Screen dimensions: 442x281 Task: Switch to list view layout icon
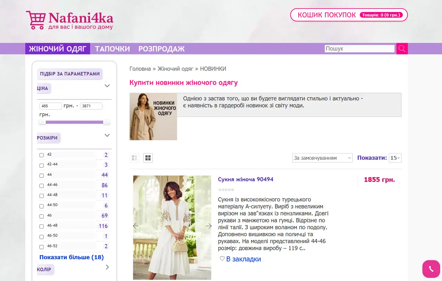click(134, 158)
